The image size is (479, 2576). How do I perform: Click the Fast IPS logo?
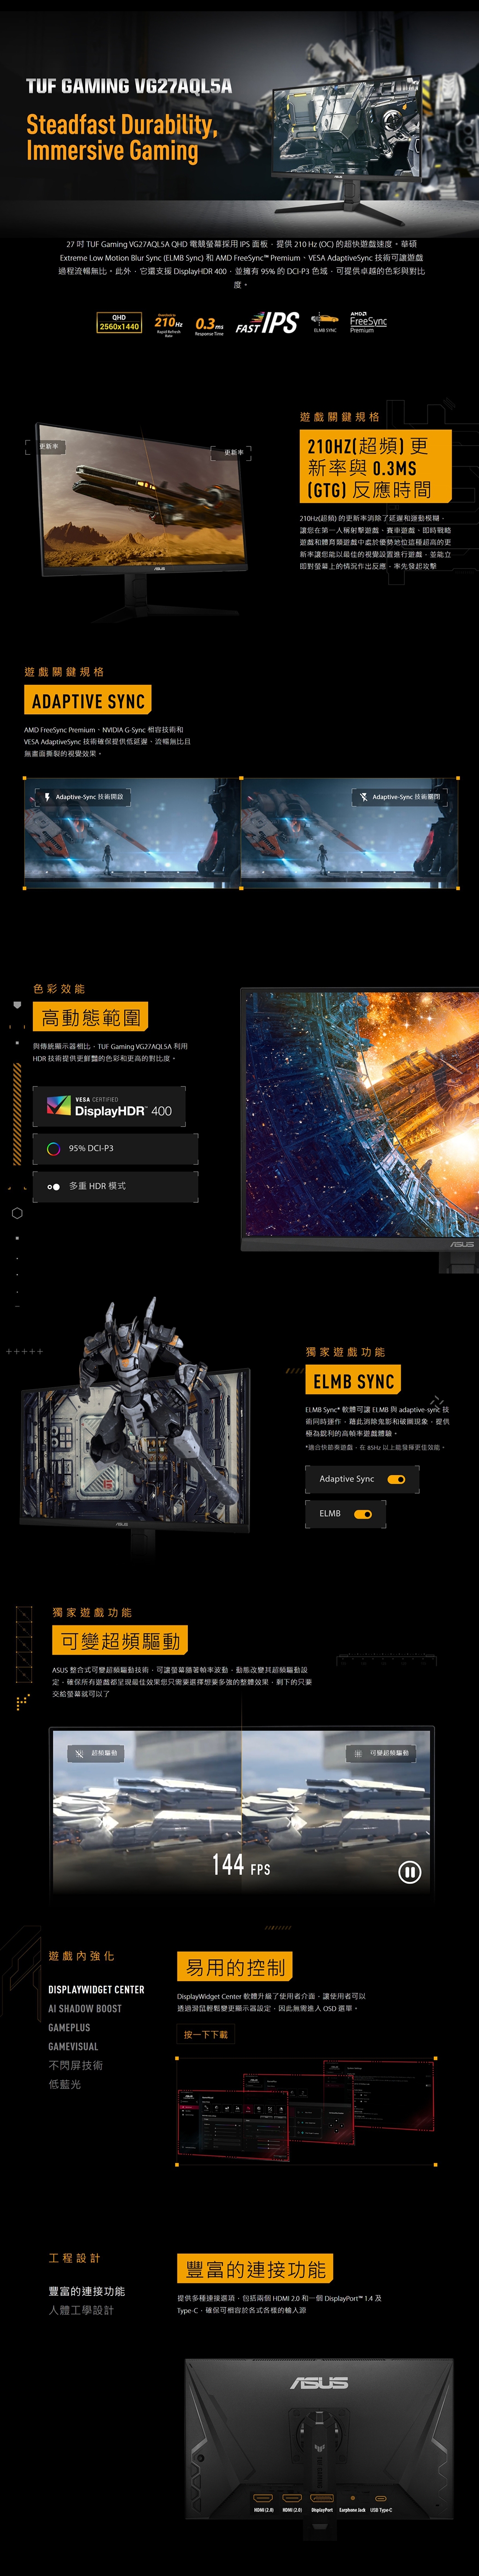[x=267, y=323]
